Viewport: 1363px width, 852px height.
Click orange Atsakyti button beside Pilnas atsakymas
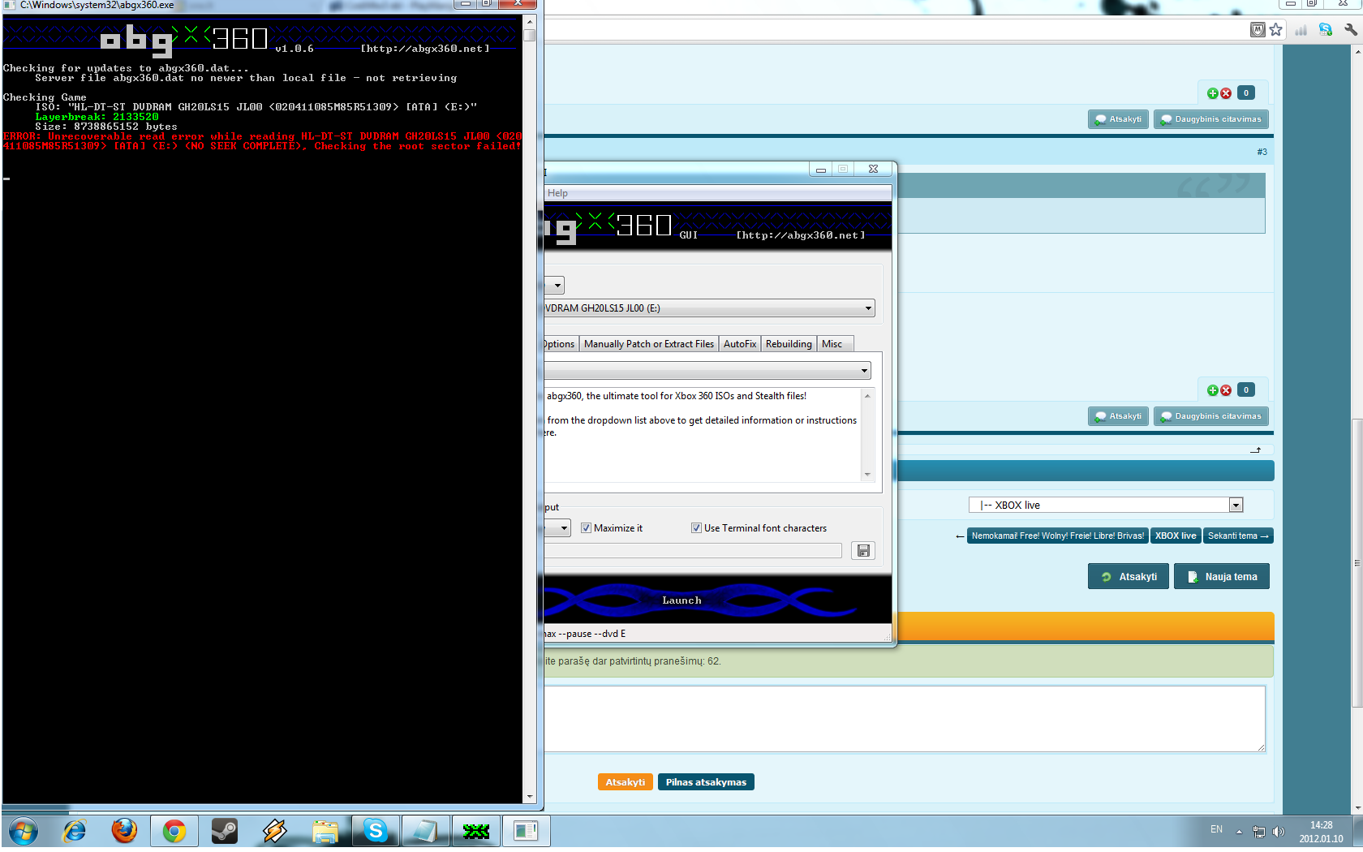point(625,782)
